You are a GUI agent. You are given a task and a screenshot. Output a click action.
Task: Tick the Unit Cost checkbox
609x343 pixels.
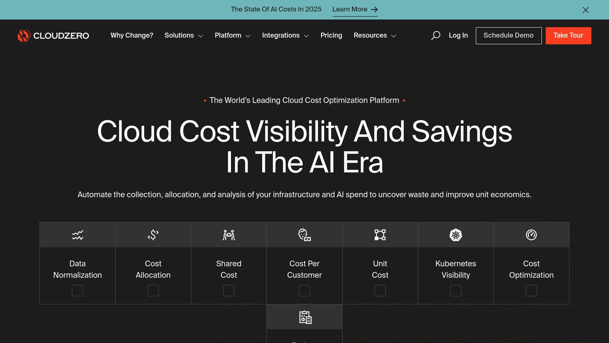[x=380, y=291]
